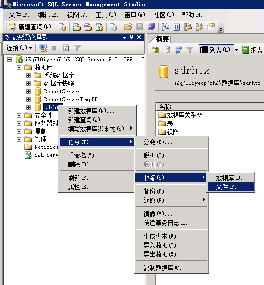The image size is (264, 285).
Task: Choose 脱机(T) from the tasks menu
Action: [x=172, y=155]
